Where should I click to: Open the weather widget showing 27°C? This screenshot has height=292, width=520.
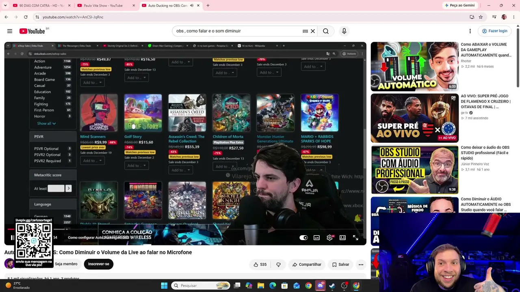18,286
